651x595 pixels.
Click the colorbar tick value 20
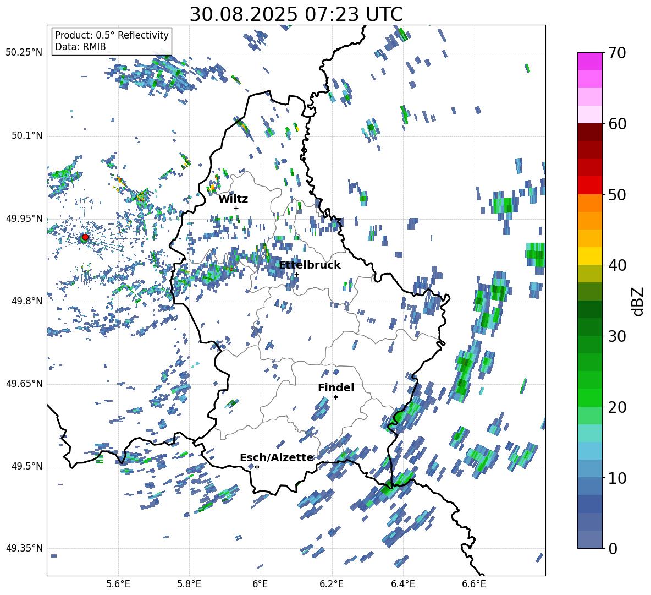coord(617,407)
